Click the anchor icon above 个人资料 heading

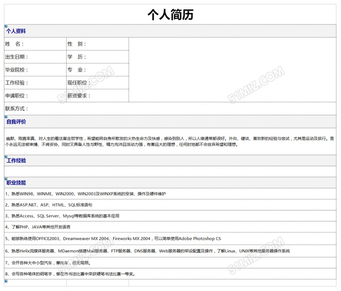[x=6, y=26]
